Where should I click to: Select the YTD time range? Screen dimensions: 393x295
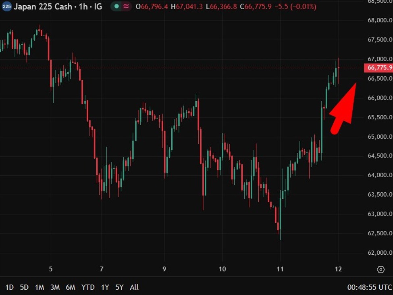(x=88, y=287)
